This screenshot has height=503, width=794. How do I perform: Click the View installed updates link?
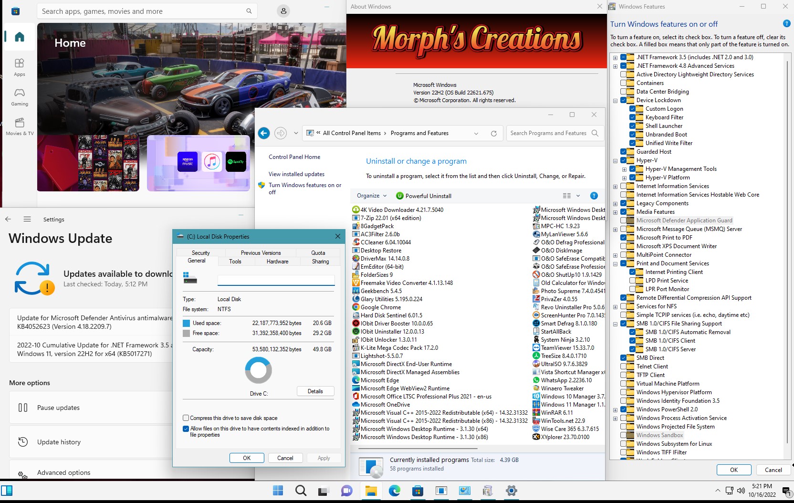click(x=296, y=174)
